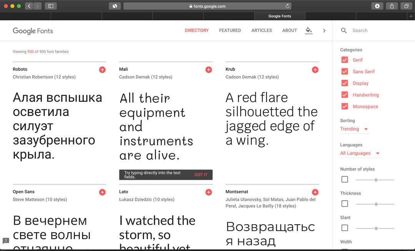Image resolution: width=415 pixels, height=251 pixels.
Task: Toggle the Handwriting category checkbox
Action: 345,95
